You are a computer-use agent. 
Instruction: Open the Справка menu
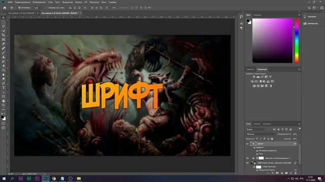pos(112,2)
